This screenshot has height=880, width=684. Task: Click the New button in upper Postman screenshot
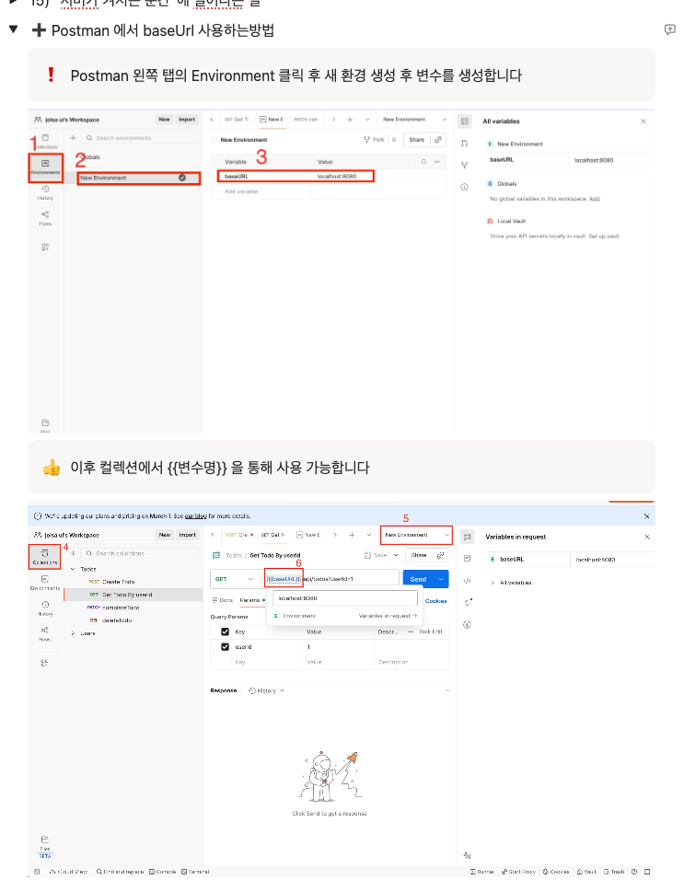164,120
